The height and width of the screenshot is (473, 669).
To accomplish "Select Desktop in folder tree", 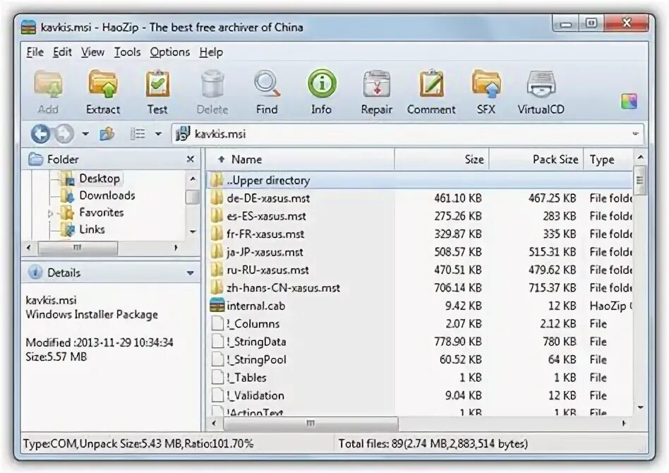I will pos(100,179).
